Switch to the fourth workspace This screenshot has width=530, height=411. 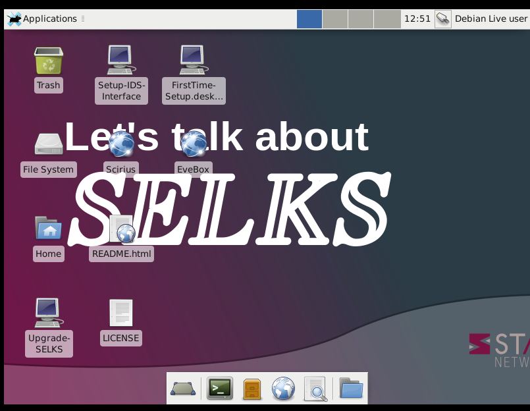pos(387,18)
